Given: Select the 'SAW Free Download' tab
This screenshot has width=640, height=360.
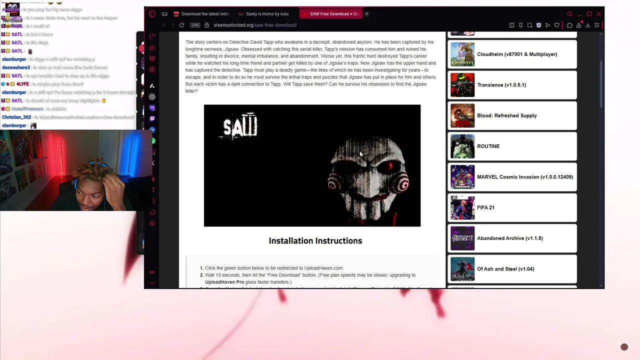Looking at the screenshot, I should click(331, 14).
